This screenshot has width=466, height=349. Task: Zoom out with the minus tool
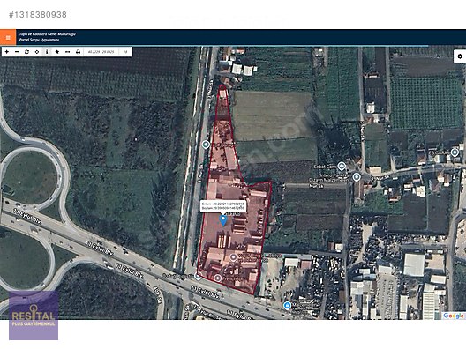pos(17,52)
